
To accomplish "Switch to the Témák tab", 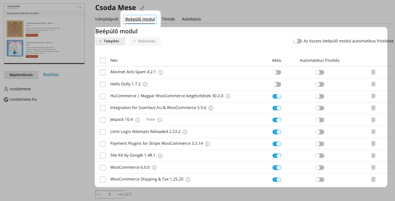I will click(x=168, y=19).
